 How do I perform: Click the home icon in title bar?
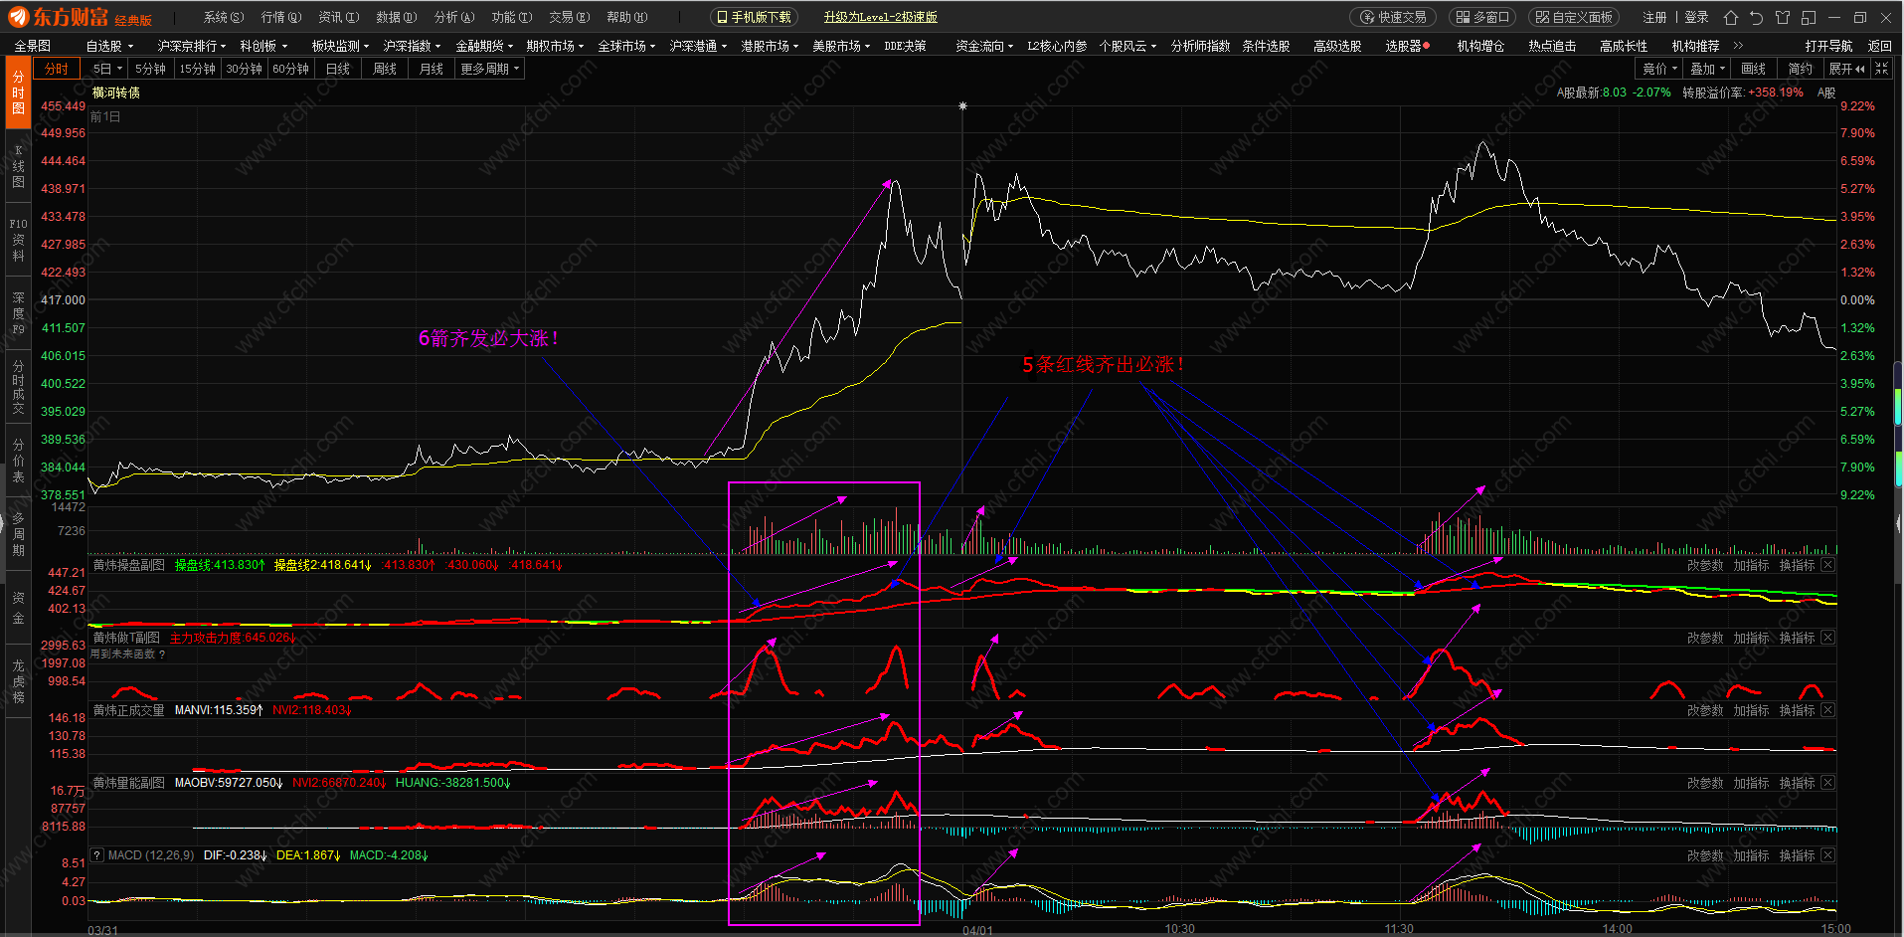point(1731,17)
